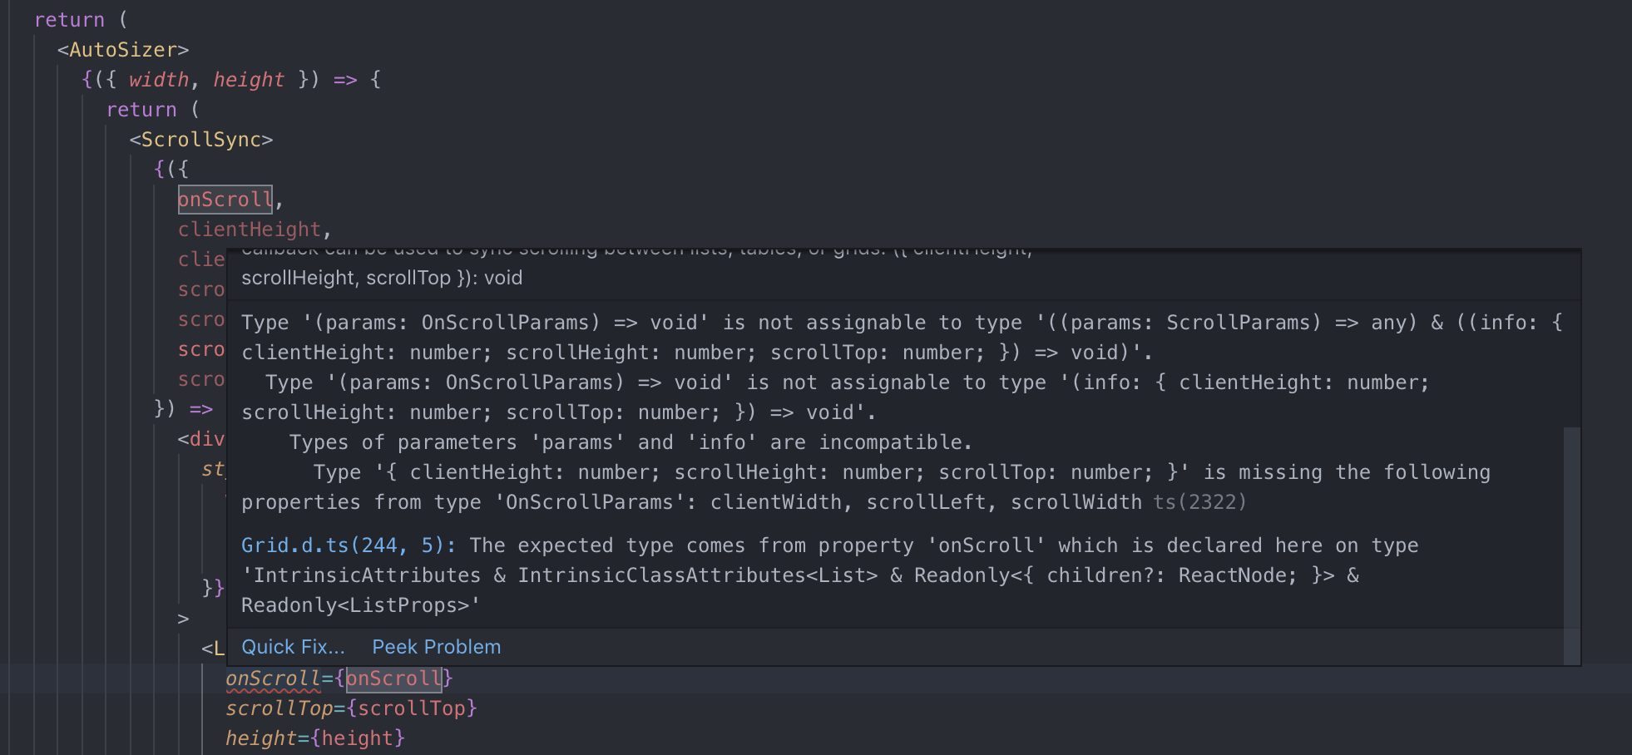Click the width parameter in the render callback

159,79
